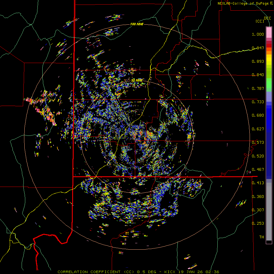Click the 0.840 scale value
Screen dimensions: 274x274
click(x=258, y=75)
